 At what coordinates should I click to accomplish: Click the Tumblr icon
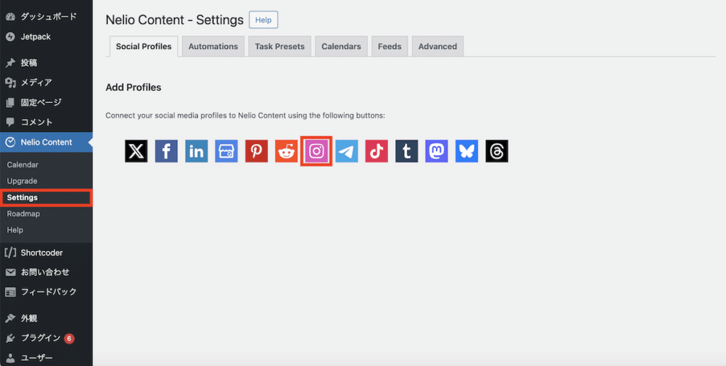click(407, 151)
